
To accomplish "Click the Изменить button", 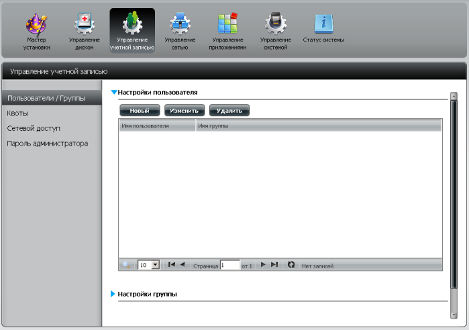I will [x=185, y=110].
